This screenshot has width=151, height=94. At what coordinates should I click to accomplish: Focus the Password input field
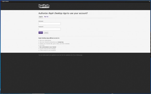coord(49,29)
